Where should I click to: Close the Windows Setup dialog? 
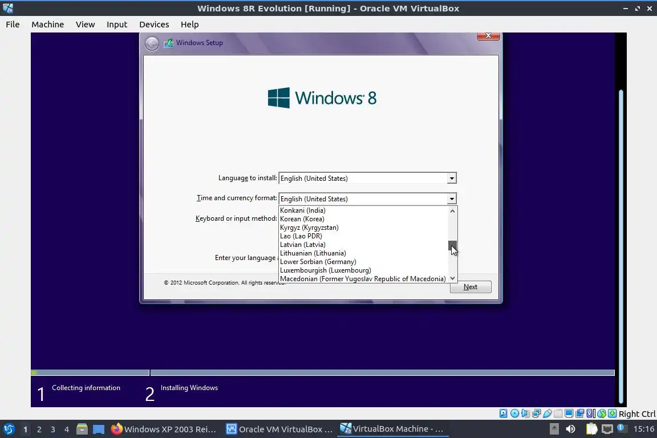[488, 35]
